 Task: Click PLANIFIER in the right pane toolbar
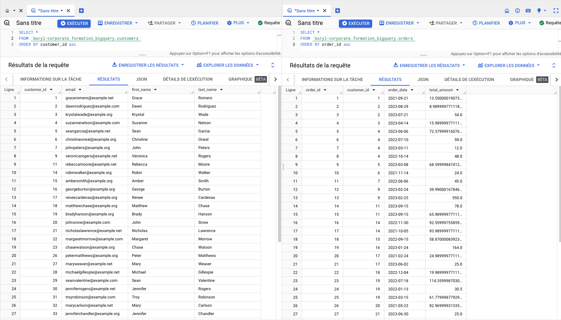pyautogui.click(x=486, y=23)
